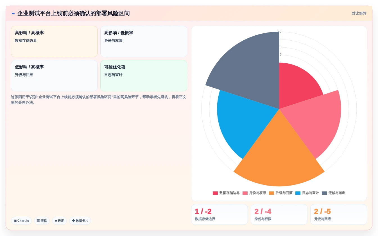Open the 2 / -4 身份与权限 stat card
Screen dimensions: 378x236
pos(279,214)
